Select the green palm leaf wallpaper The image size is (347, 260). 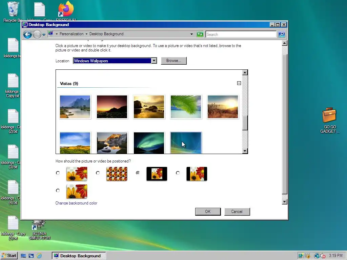click(x=186, y=107)
